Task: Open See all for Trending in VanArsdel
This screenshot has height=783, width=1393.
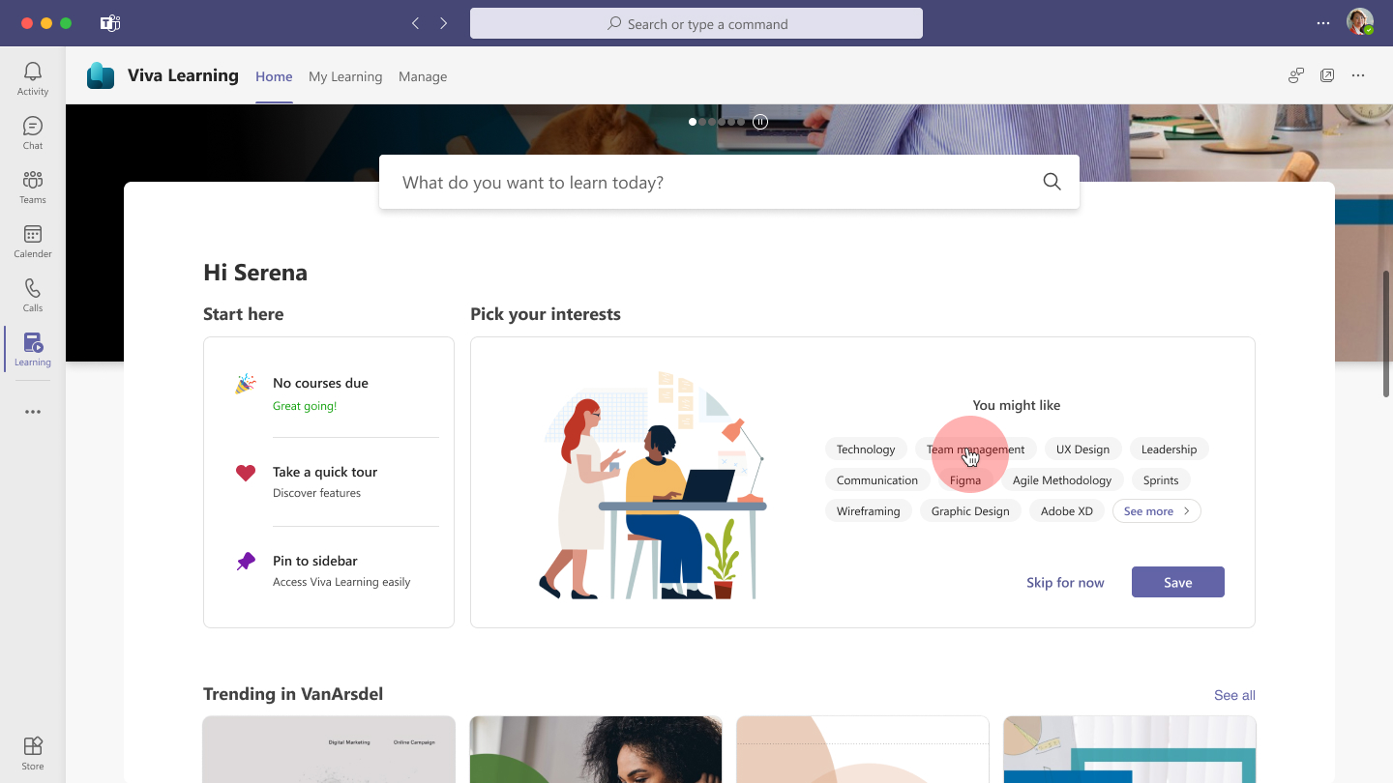Action: click(1234, 695)
